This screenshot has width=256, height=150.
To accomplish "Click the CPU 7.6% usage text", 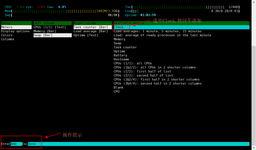I will (x=20, y=7).
